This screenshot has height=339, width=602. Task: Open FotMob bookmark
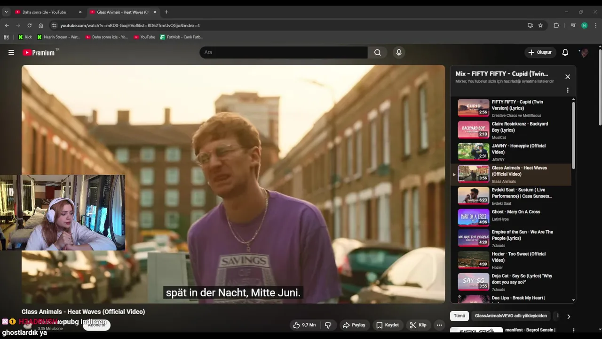pyautogui.click(x=182, y=37)
